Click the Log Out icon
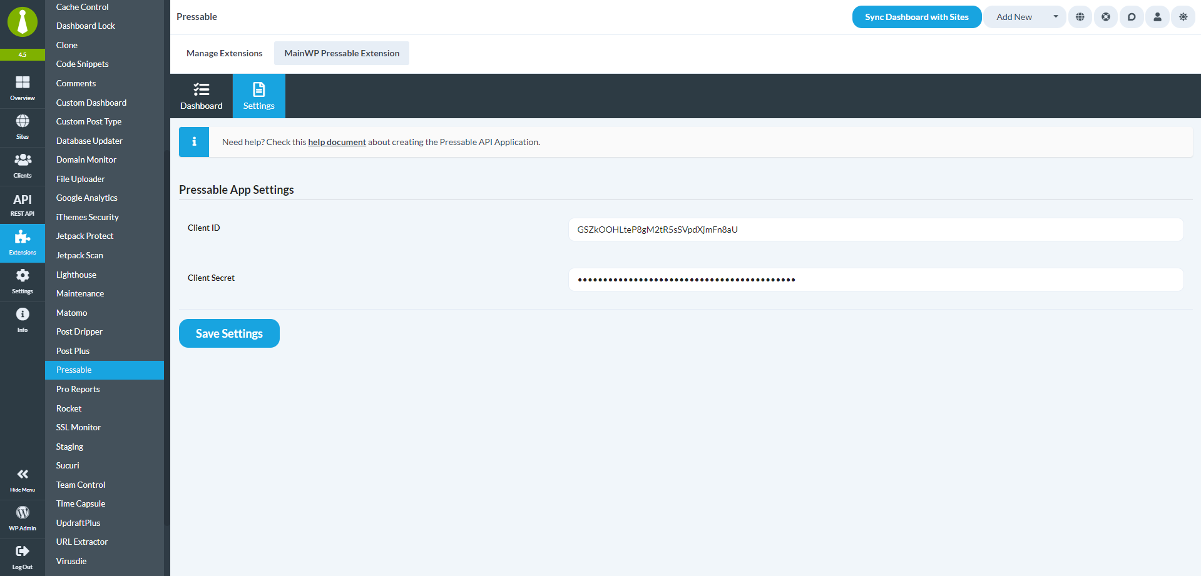Screen dimensions: 1201x576 [23, 551]
